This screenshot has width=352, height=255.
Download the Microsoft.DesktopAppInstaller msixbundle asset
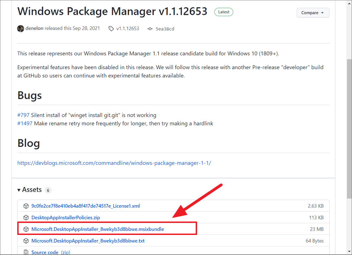(x=98, y=229)
